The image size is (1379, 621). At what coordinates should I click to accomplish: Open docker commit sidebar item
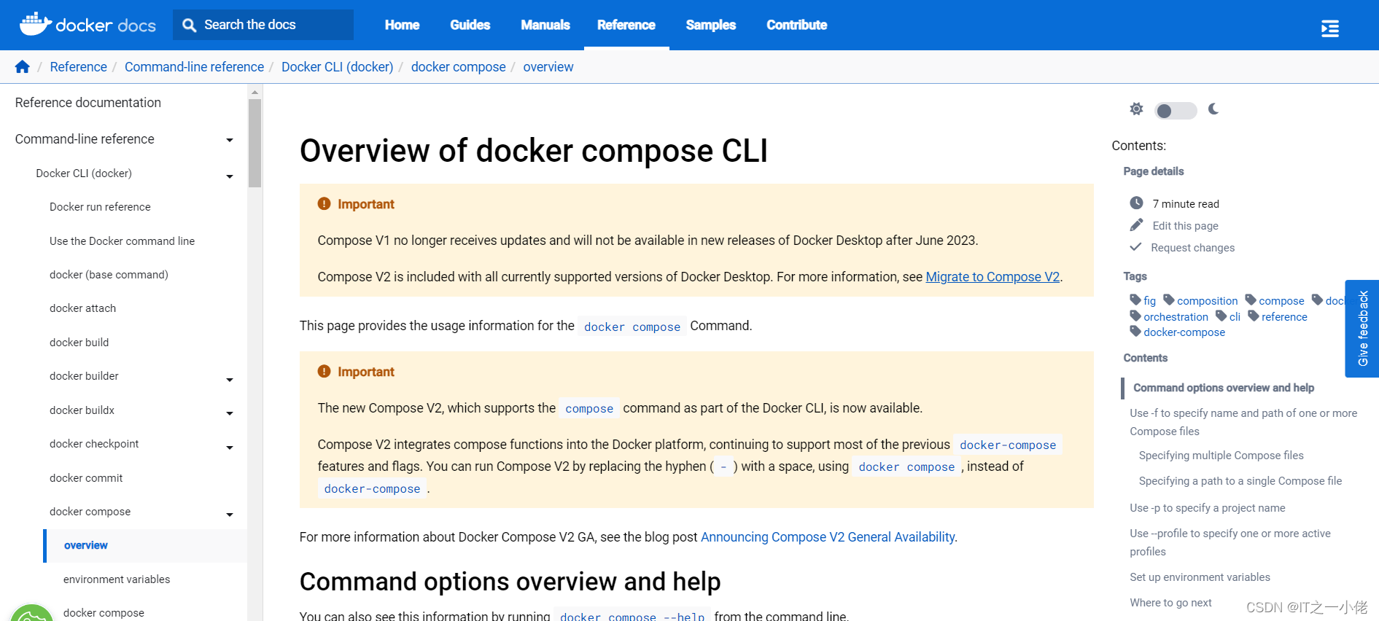86,478
